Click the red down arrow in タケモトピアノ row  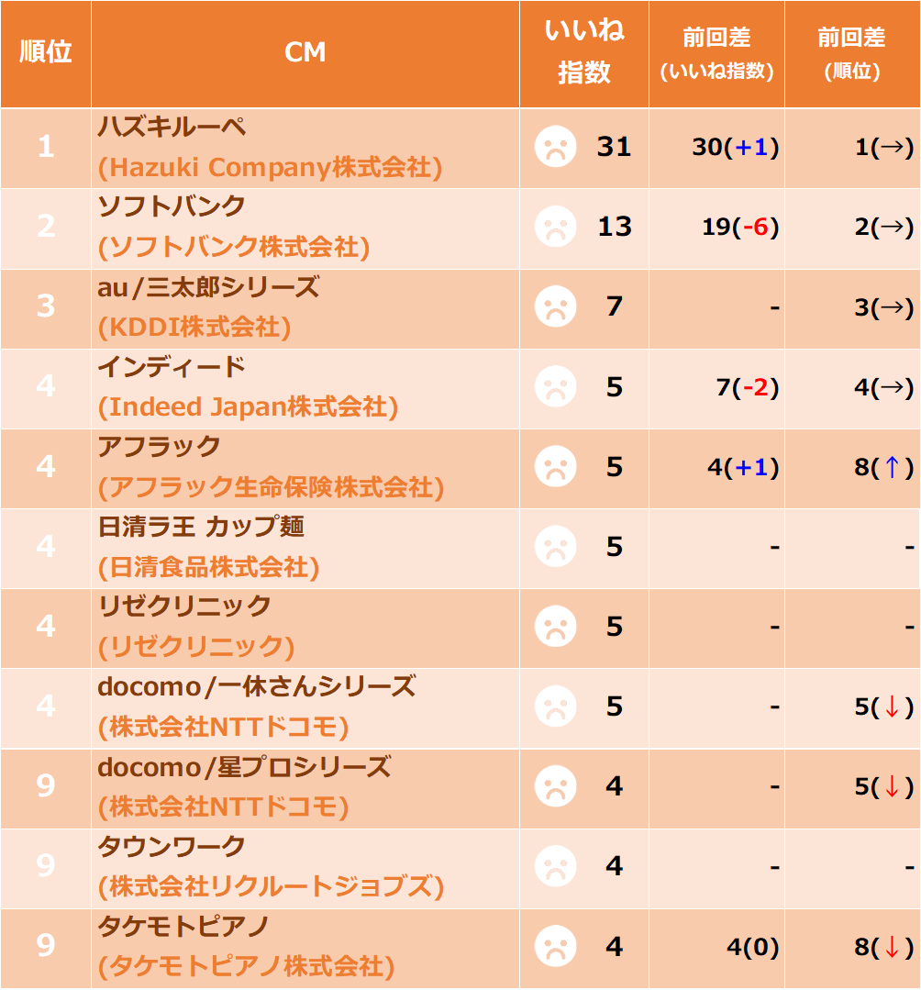click(892, 947)
